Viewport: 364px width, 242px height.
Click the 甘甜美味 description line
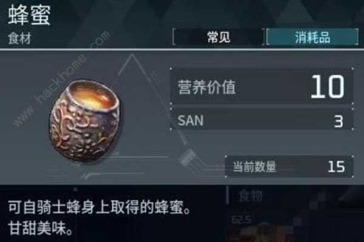tap(41, 228)
